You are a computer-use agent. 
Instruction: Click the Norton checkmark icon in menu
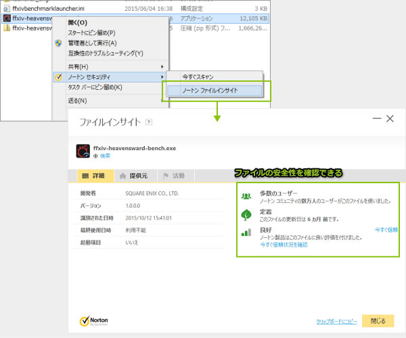click(x=58, y=77)
